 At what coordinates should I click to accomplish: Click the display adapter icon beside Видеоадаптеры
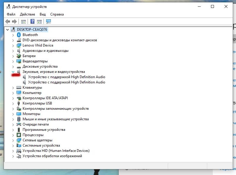[19, 61]
